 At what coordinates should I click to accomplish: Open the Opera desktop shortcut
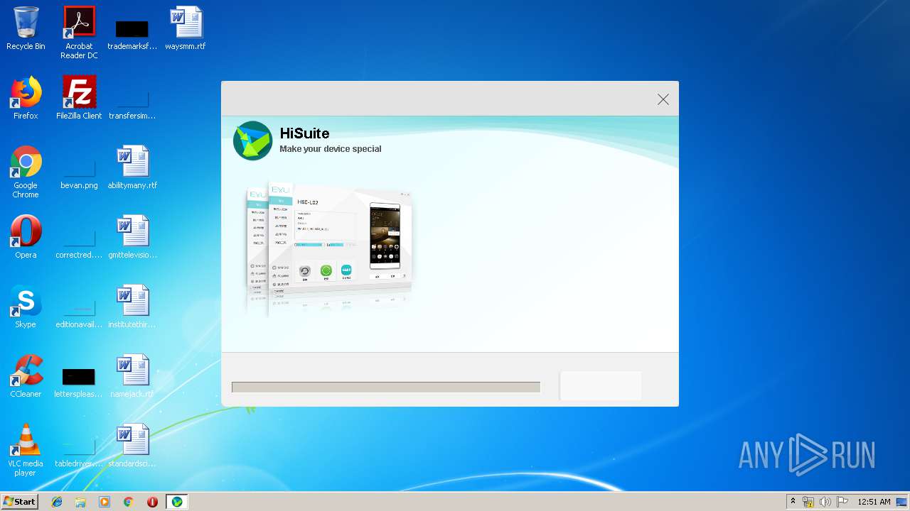(26, 237)
